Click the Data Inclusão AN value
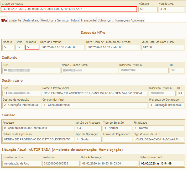The width and height of the screenshot is (188, 170). click(162, 164)
